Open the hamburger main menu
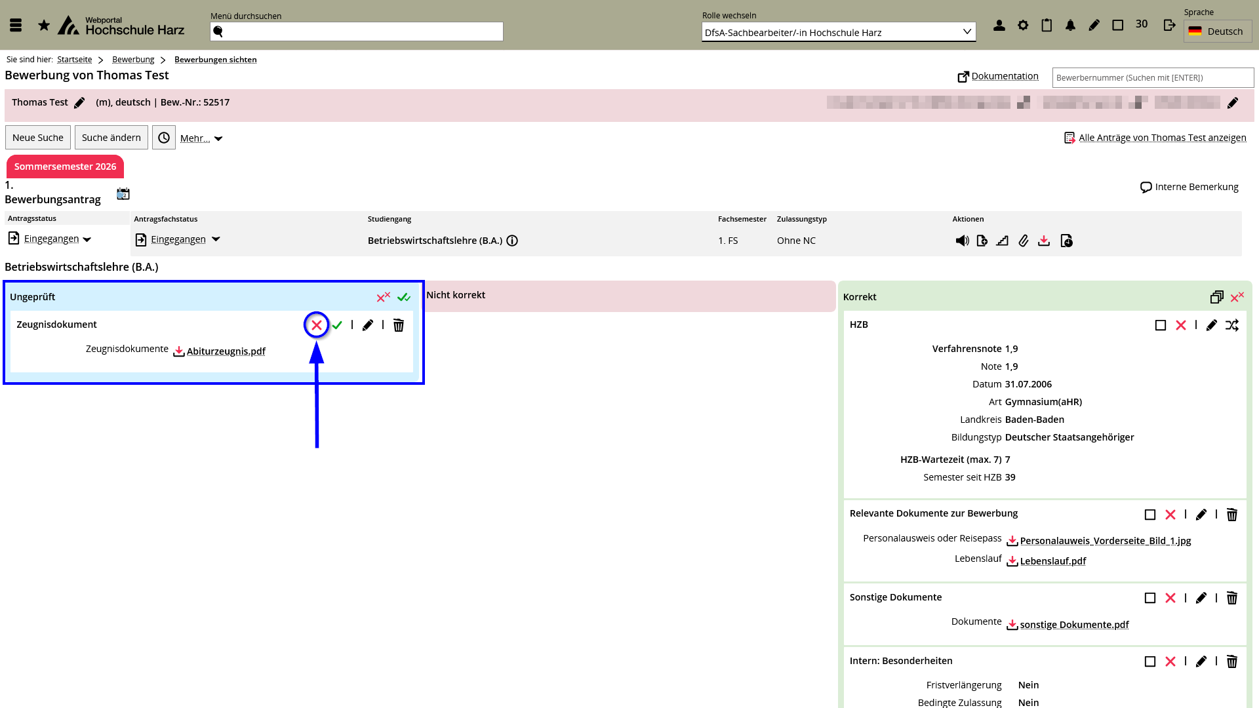Viewport: 1259px width, 708px height. click(16, 25)
